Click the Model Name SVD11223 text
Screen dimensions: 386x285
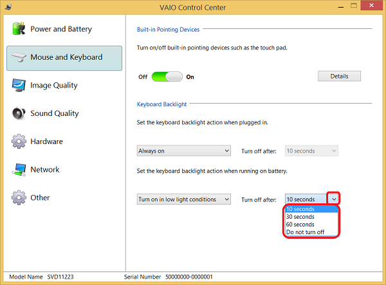[41, 277]
